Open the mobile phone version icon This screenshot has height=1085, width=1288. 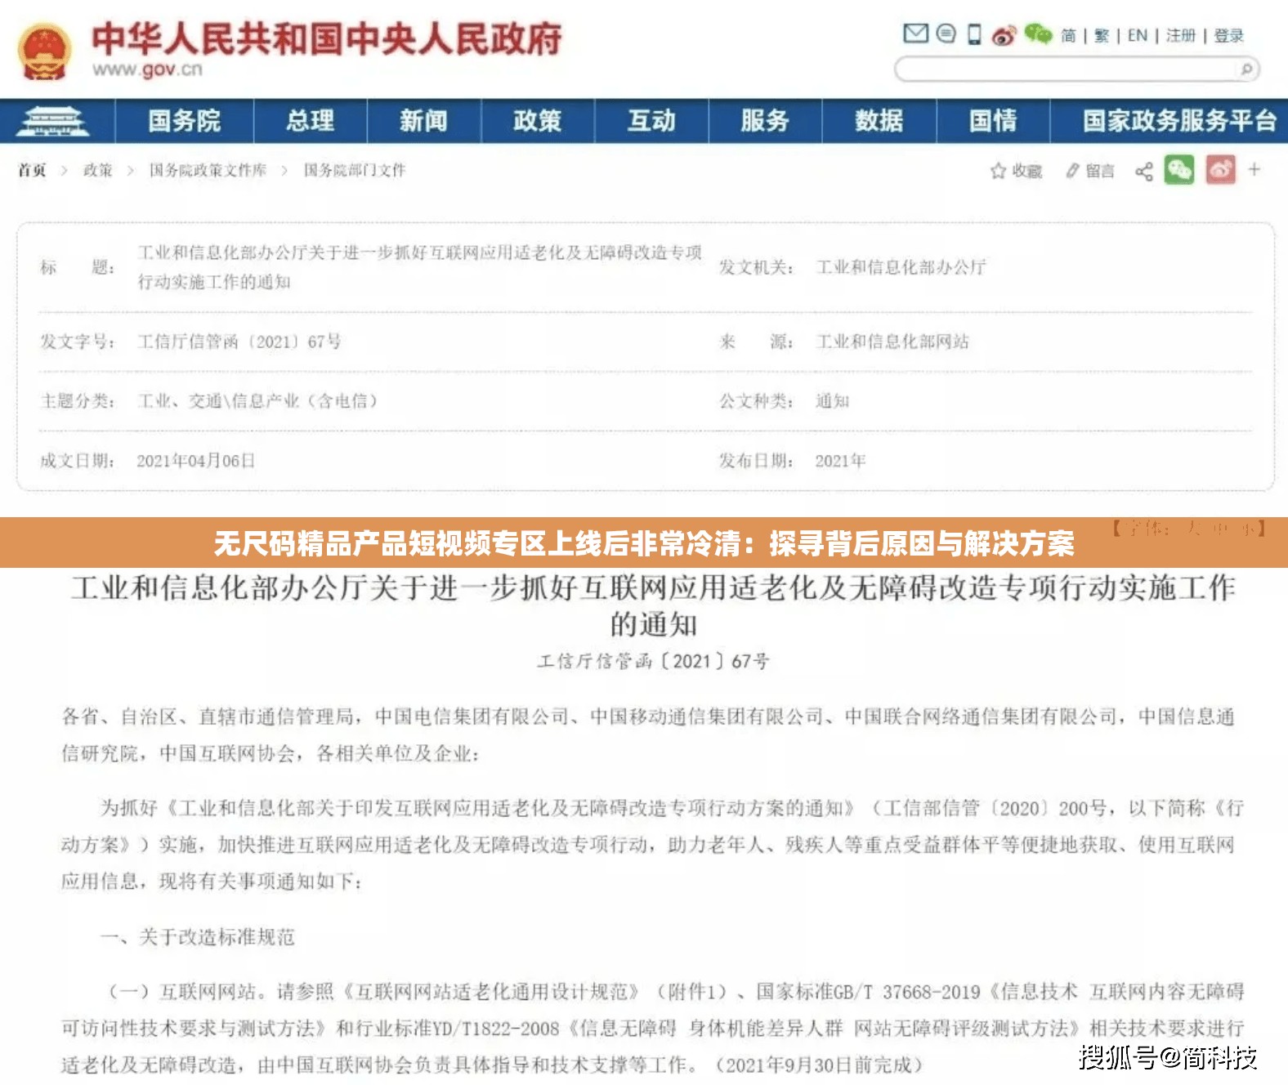pyautogui.click(x=974, y=34)
